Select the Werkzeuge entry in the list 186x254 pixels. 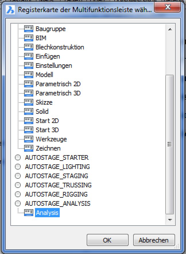(x=51, y=139)
